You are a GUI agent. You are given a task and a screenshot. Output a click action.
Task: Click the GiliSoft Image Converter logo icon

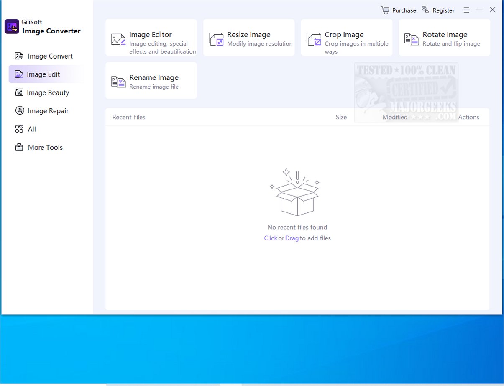pos(12,26)
